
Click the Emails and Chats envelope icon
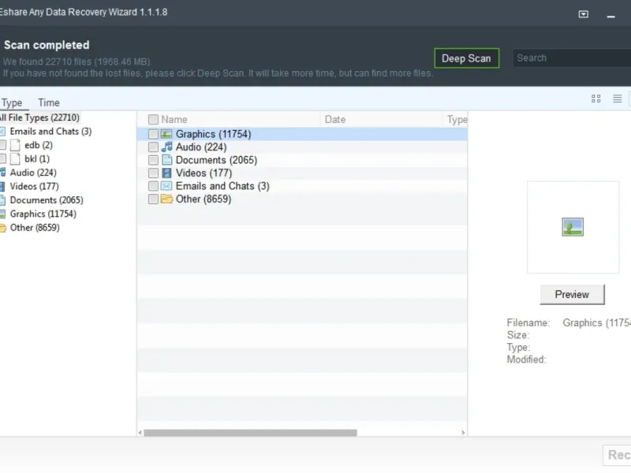coord(166,186)
